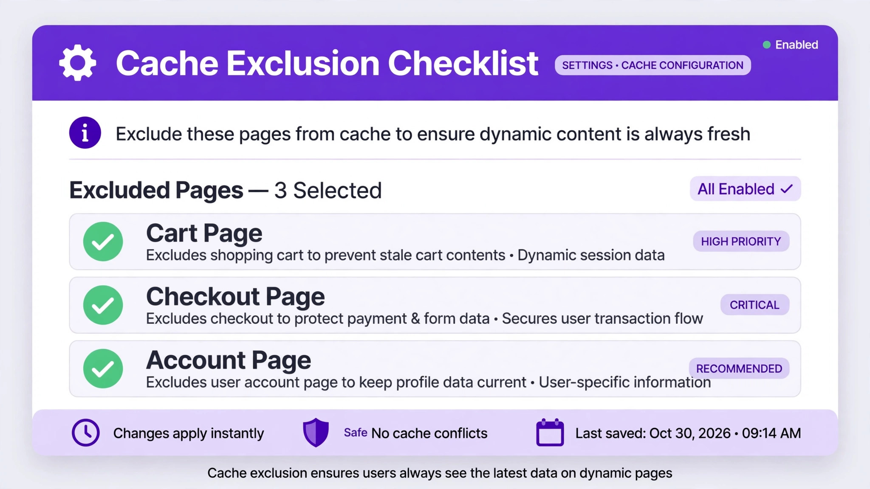Click the CRITICAL tag
The image size is (870, 489).
point(754,305)
